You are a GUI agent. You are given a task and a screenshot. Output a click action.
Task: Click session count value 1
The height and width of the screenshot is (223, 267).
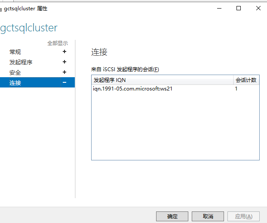click(x=236, y=89)
